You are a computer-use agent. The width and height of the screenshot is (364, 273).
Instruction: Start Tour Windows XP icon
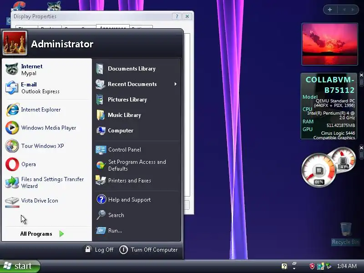12,146
